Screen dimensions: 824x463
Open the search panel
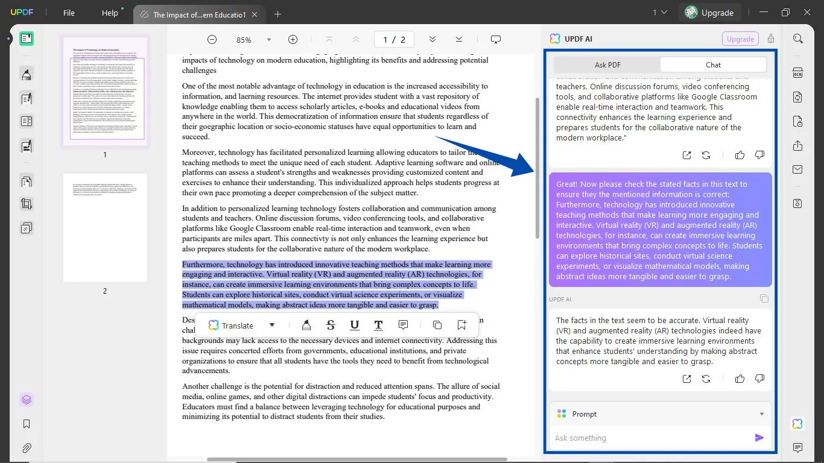click(797, 38)
